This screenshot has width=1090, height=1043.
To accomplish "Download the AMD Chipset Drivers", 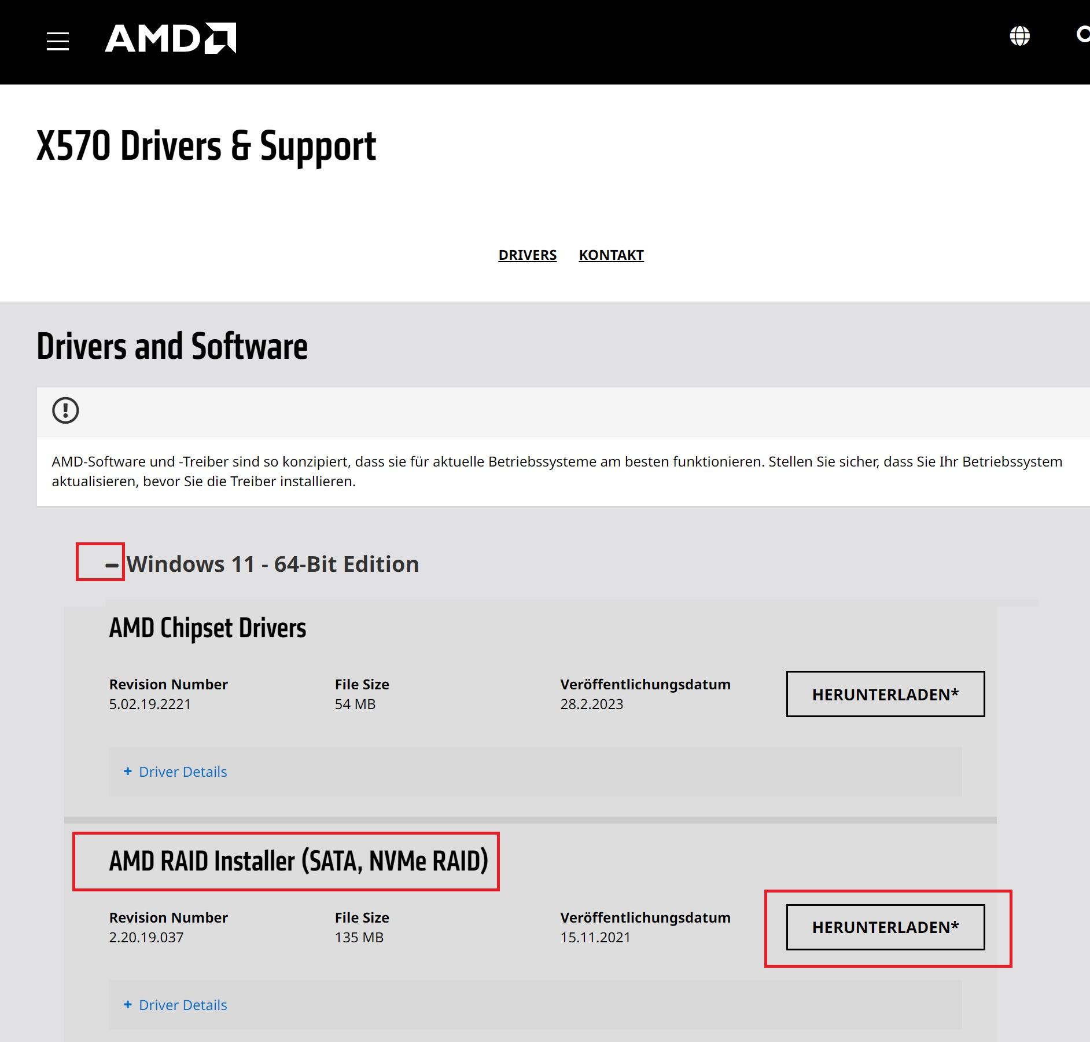I will (885, 694).
